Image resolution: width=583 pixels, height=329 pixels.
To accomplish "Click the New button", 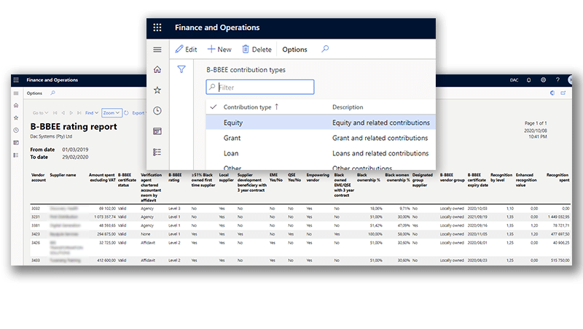I will coord(219,50).
